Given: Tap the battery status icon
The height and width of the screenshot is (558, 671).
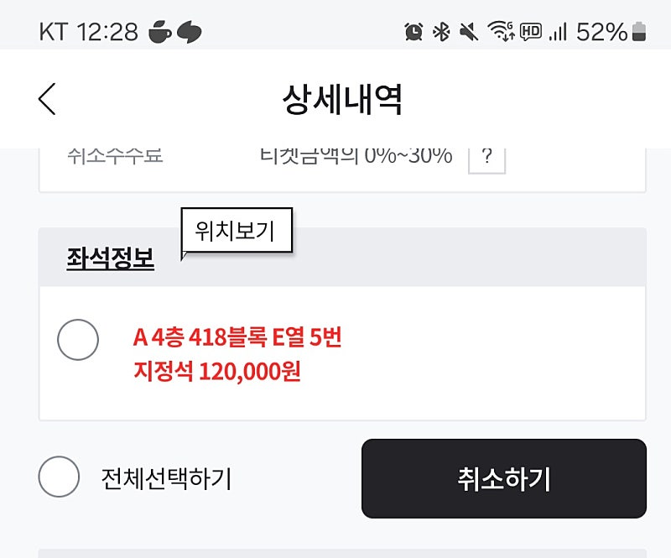Looking at the screenshot, I should (640, 32).
